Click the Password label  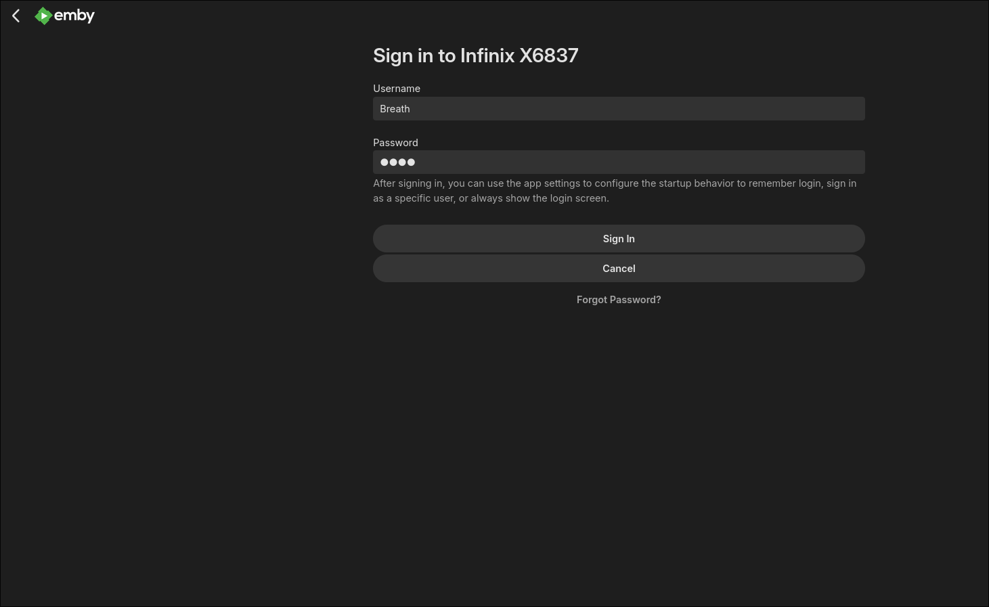pos(395,142)
